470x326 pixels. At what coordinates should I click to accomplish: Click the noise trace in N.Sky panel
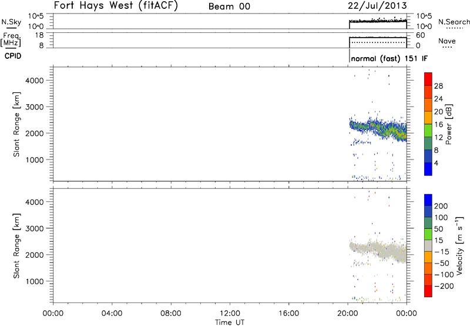pyautogui.click(x=378, y=21)
